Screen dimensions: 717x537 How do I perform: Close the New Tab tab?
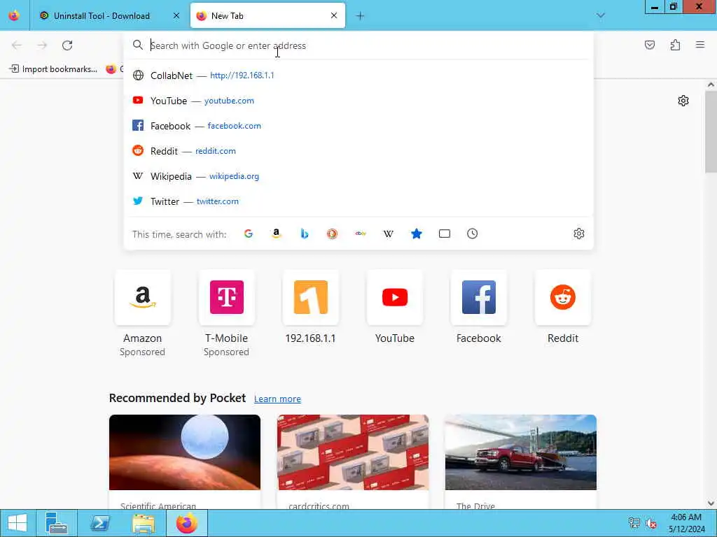[334, 15]
